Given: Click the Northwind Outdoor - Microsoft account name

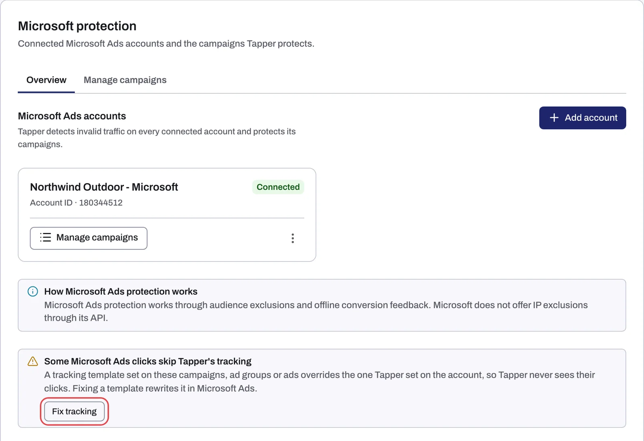Looking at the screenshot, I should click(x=104, y=187).
